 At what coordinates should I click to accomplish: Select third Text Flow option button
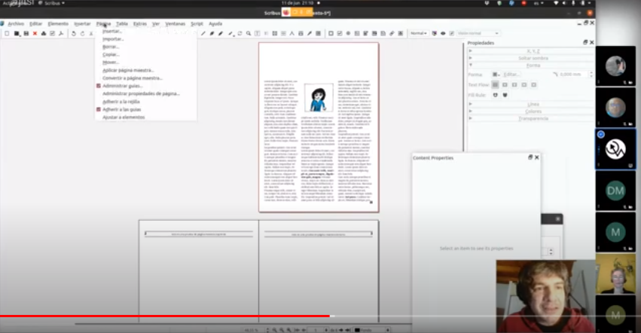(x=514, y=84)
